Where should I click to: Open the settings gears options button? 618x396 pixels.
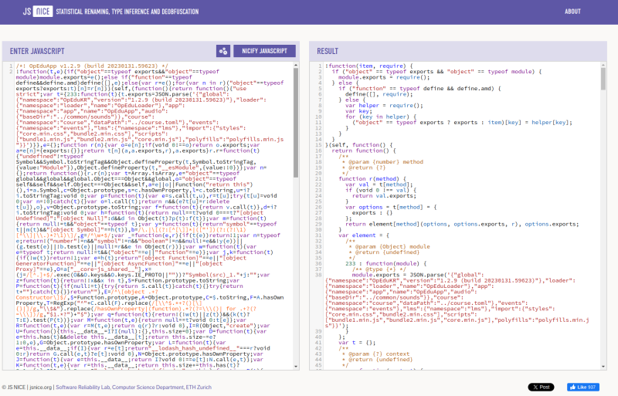pos(223,51)
